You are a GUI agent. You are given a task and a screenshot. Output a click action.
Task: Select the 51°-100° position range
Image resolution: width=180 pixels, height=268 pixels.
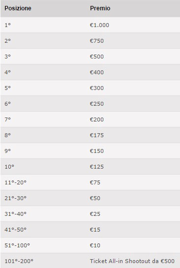17,245
